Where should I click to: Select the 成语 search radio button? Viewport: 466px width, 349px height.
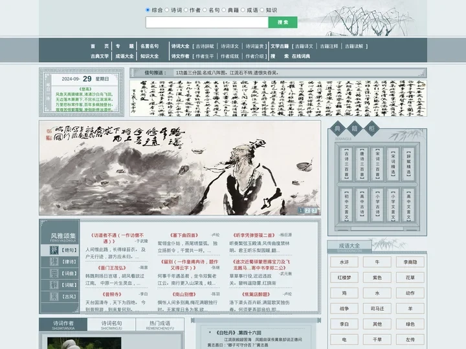243,10
